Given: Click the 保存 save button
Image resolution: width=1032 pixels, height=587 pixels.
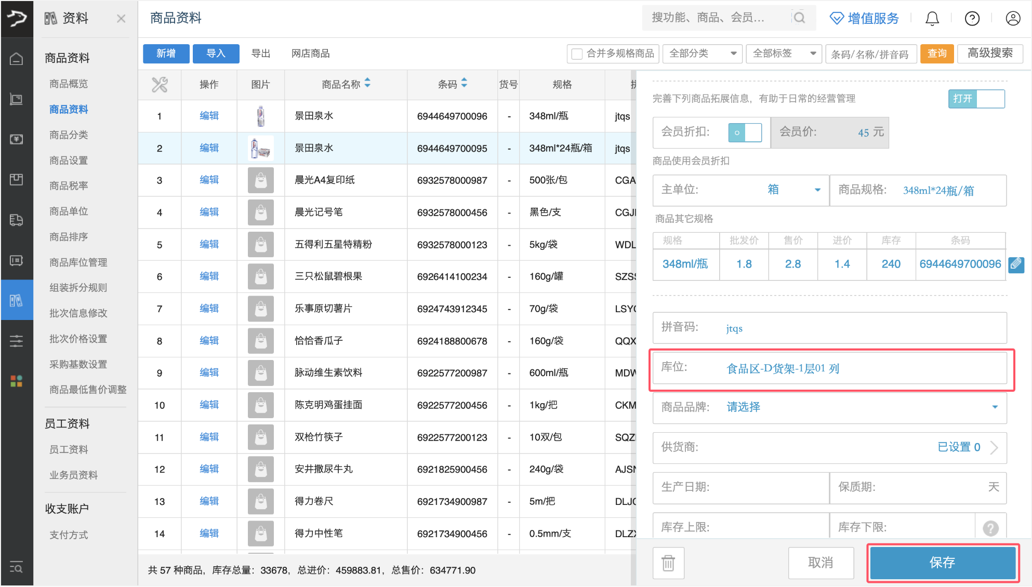Looking at the screenshot, I should pos(943,562).
